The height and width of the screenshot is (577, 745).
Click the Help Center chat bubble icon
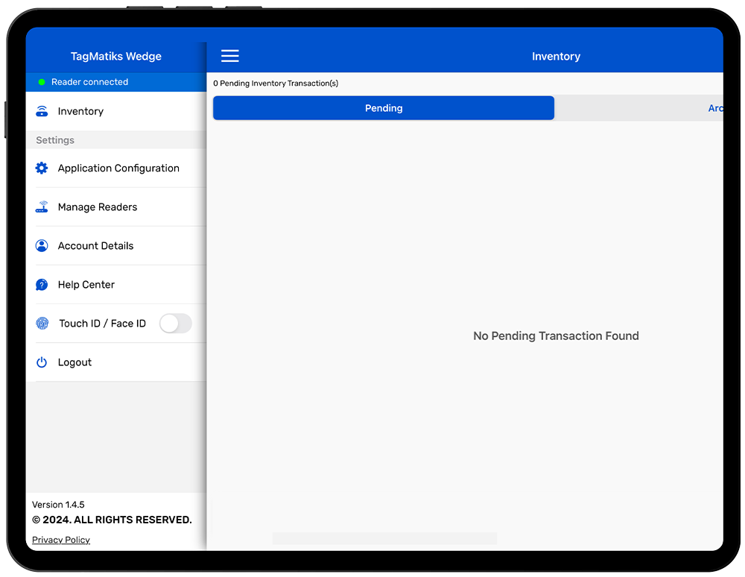42,285
